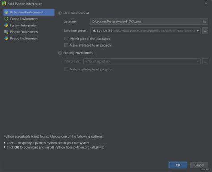Click the Pipenv Environment folder icon
212x172 pixels.
tap(6, 32)
